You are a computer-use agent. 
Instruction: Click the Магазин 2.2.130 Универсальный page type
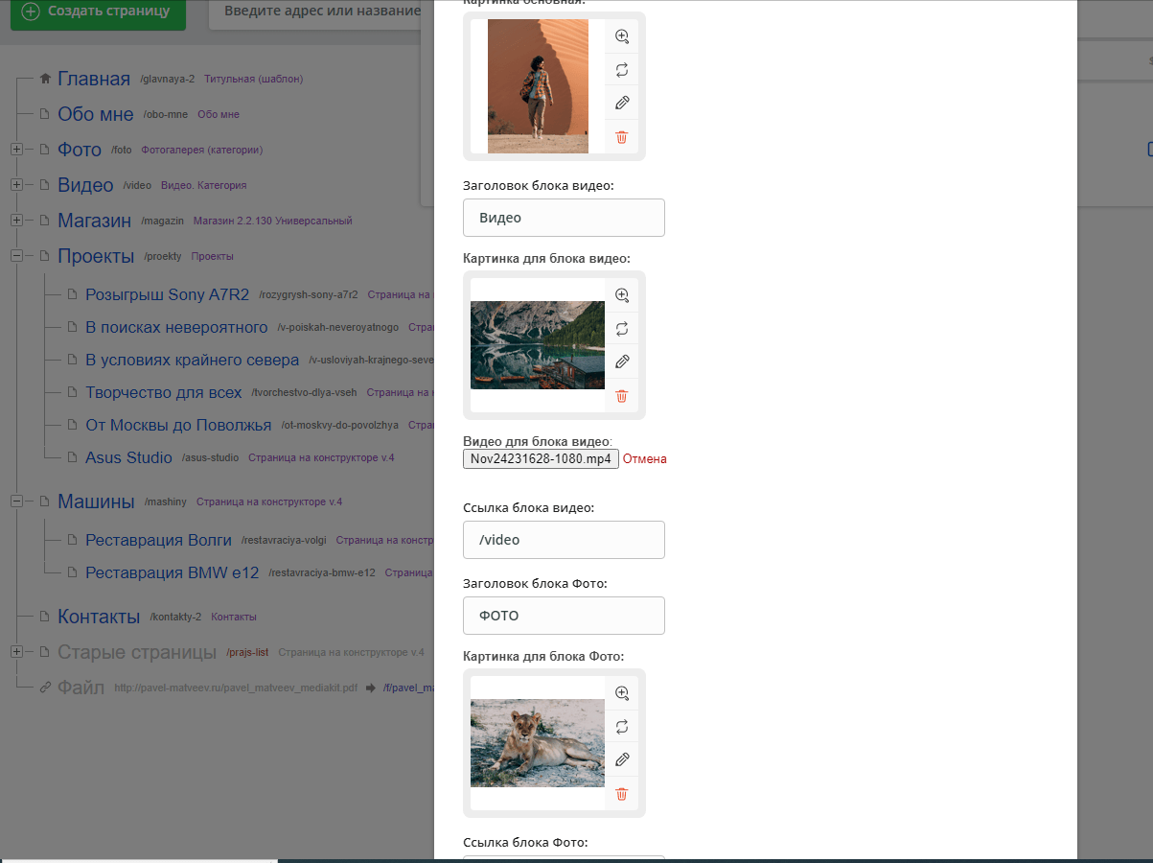point(272,221)
